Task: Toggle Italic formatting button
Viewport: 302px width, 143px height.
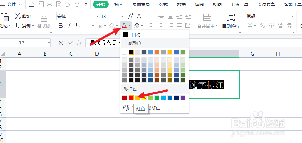Action: tap(69, 26)
